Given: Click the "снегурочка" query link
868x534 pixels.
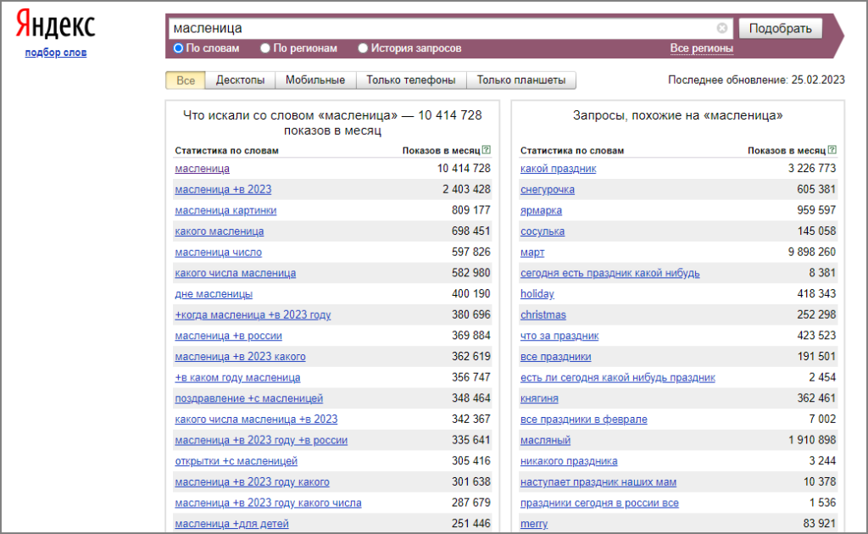Looking at the screenshot, I should (x=548, y=189).
